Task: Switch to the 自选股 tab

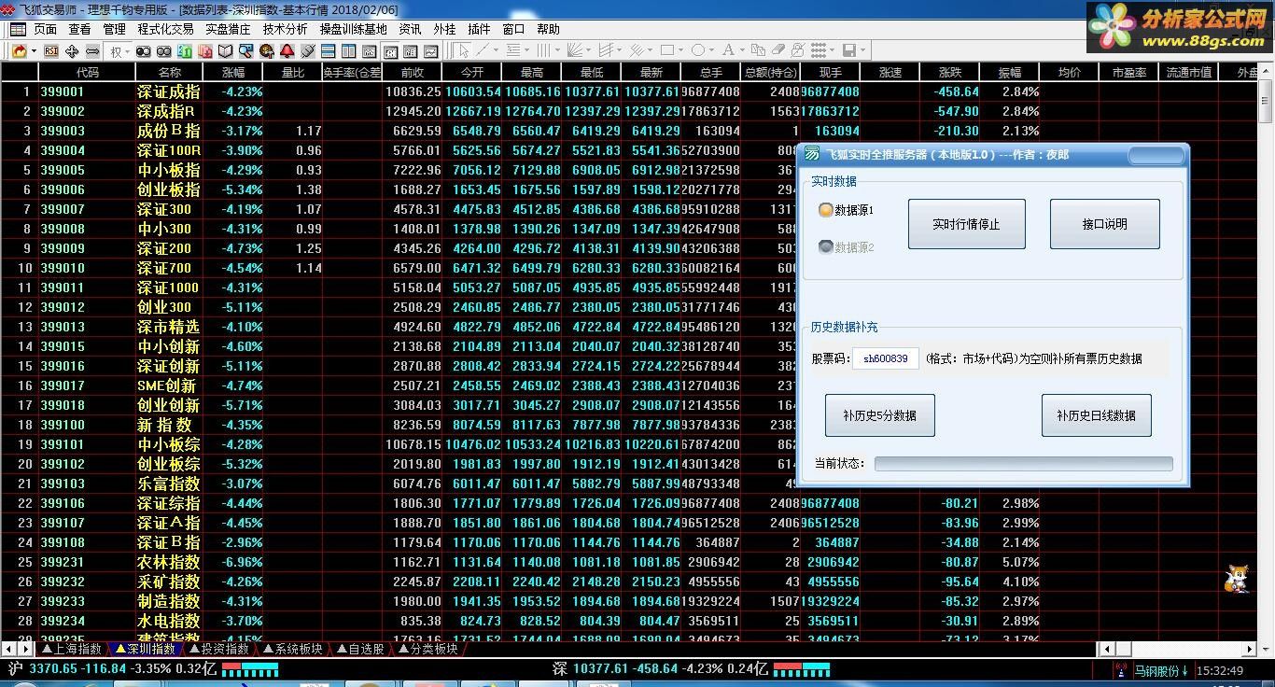Action: click(360, 649)
